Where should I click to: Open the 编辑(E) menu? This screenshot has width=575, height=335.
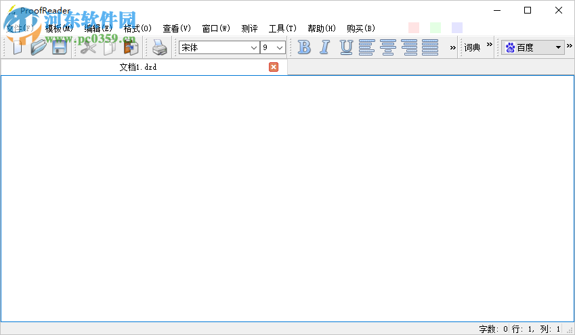(x=98, y=28)
